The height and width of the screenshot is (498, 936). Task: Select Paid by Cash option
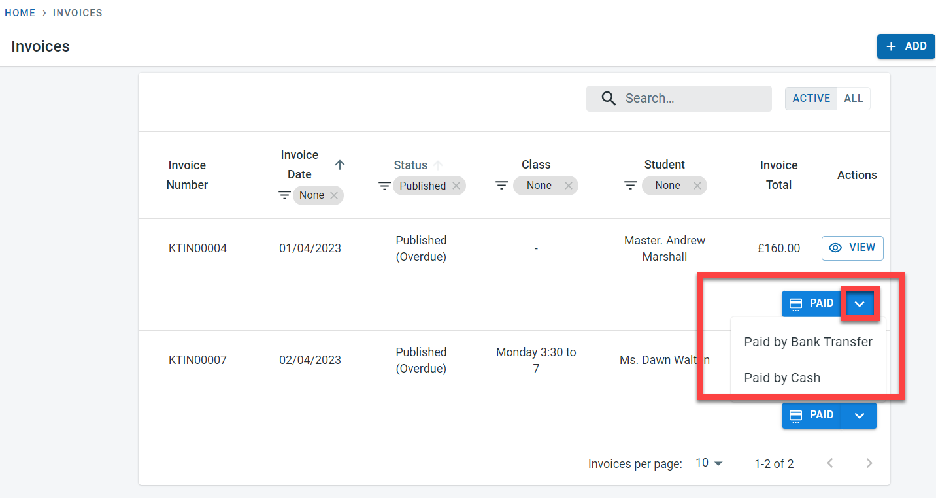pos(782,378)
